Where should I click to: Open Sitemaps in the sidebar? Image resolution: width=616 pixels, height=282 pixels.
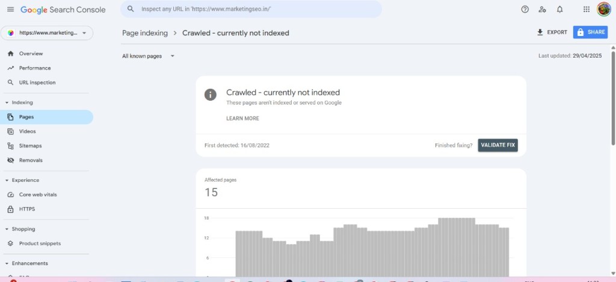pos(30,146)
